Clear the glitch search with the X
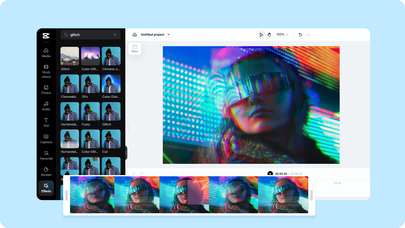Image resolution: width=405 pixels, height=228 pixels. (115, 35)
